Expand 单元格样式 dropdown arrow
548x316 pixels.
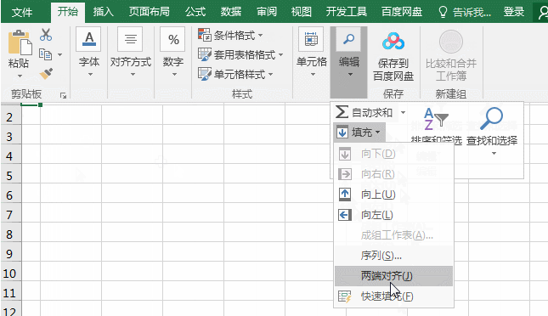[x=270, y=74]
